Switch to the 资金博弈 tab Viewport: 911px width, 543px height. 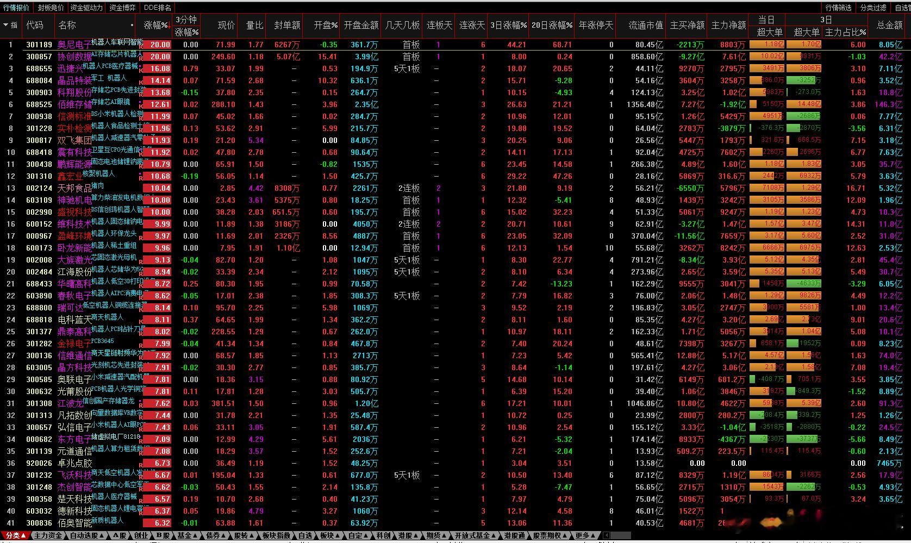[x=122, y=8]
